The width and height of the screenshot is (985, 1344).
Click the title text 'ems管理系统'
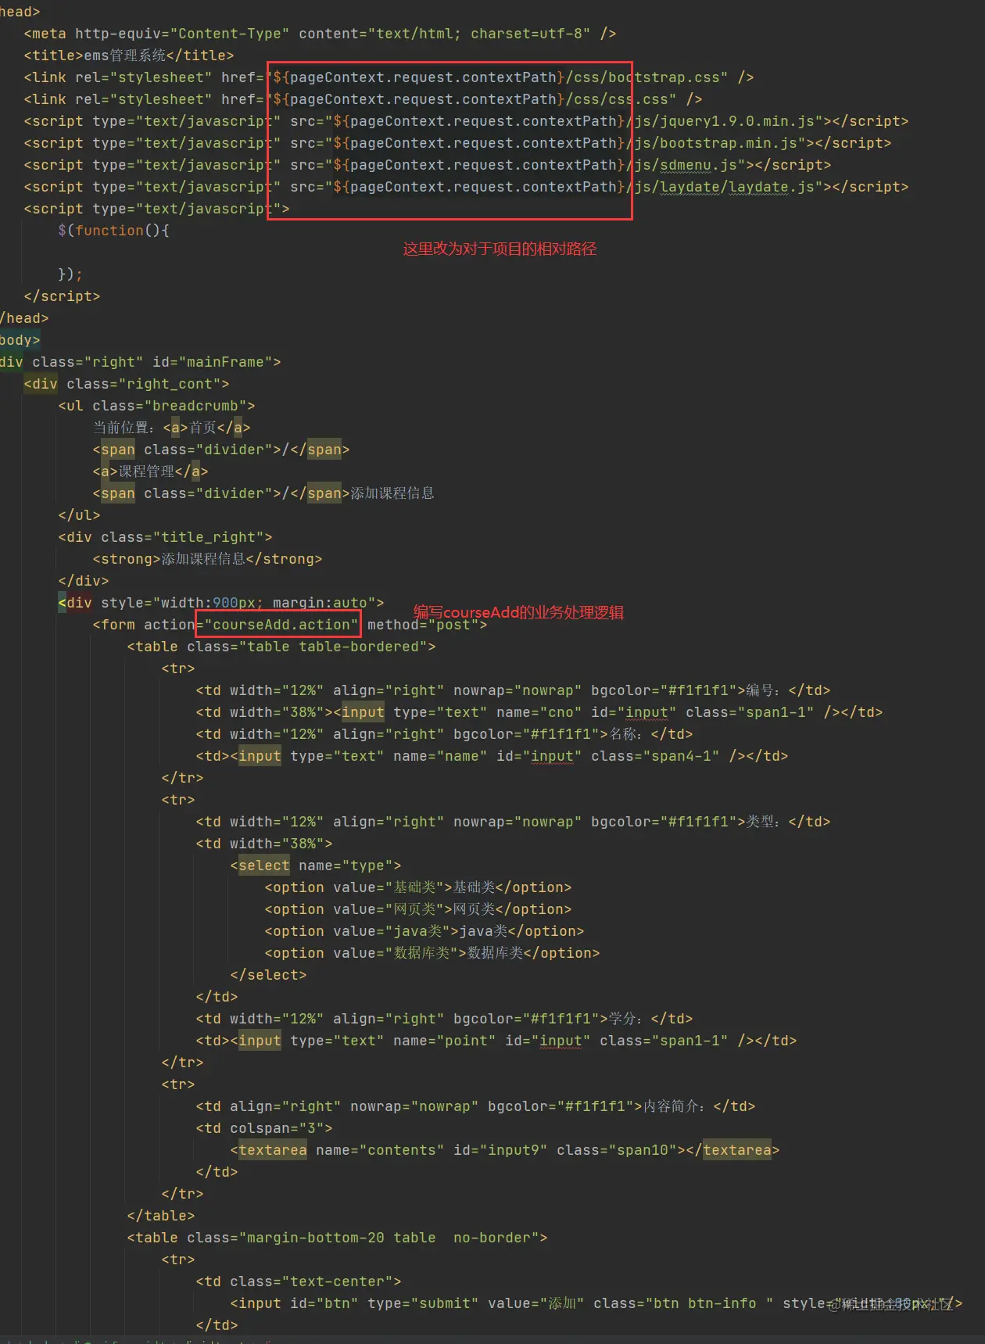point(124,56)
